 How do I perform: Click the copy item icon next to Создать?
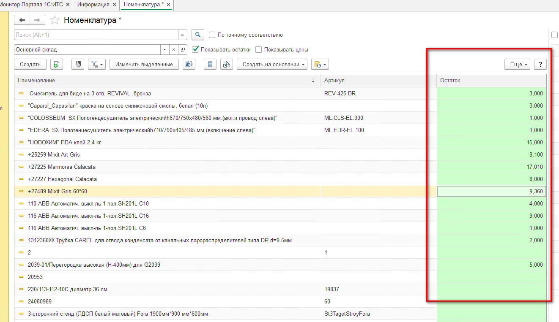click(57, 65)
